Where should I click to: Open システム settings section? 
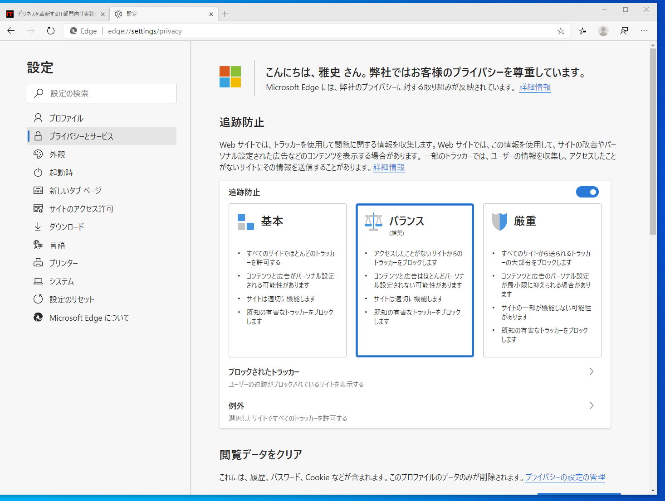[x=102, y=281]
